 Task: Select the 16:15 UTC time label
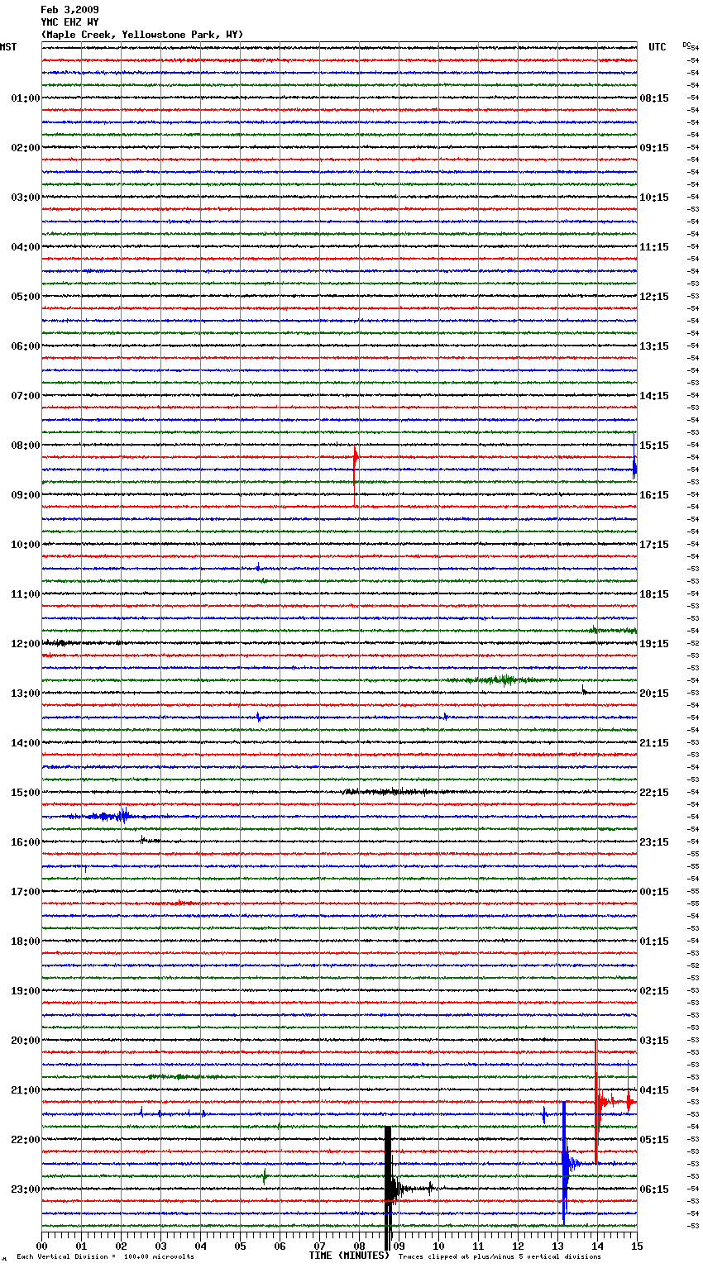654,495
